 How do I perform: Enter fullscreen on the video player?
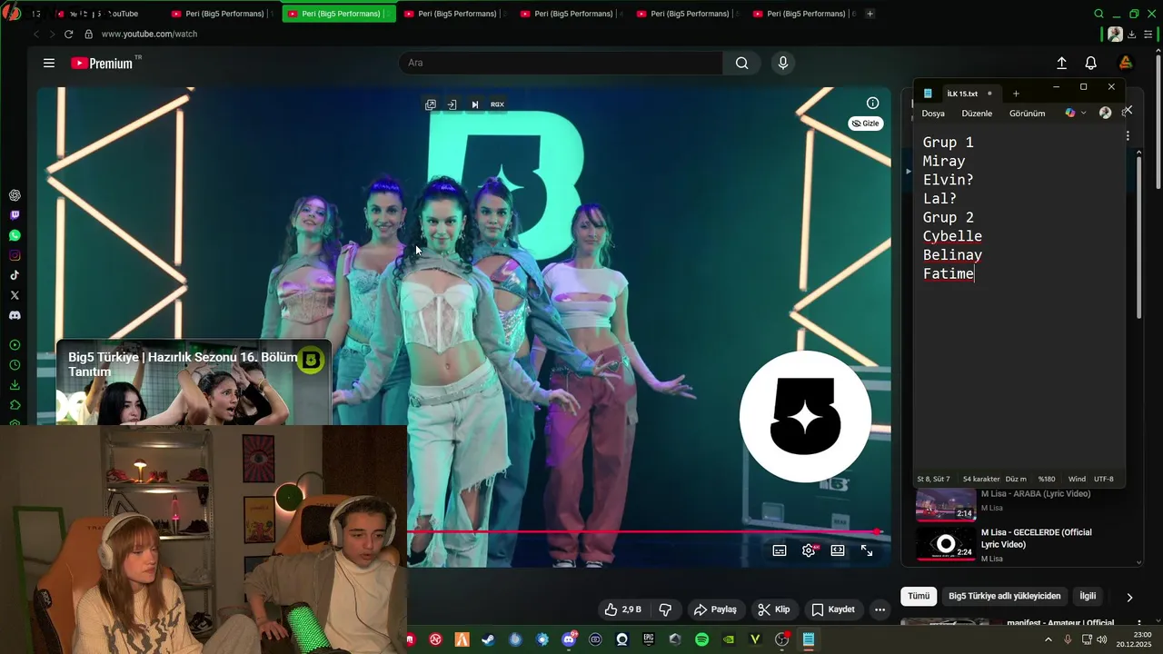pos(867,550)
